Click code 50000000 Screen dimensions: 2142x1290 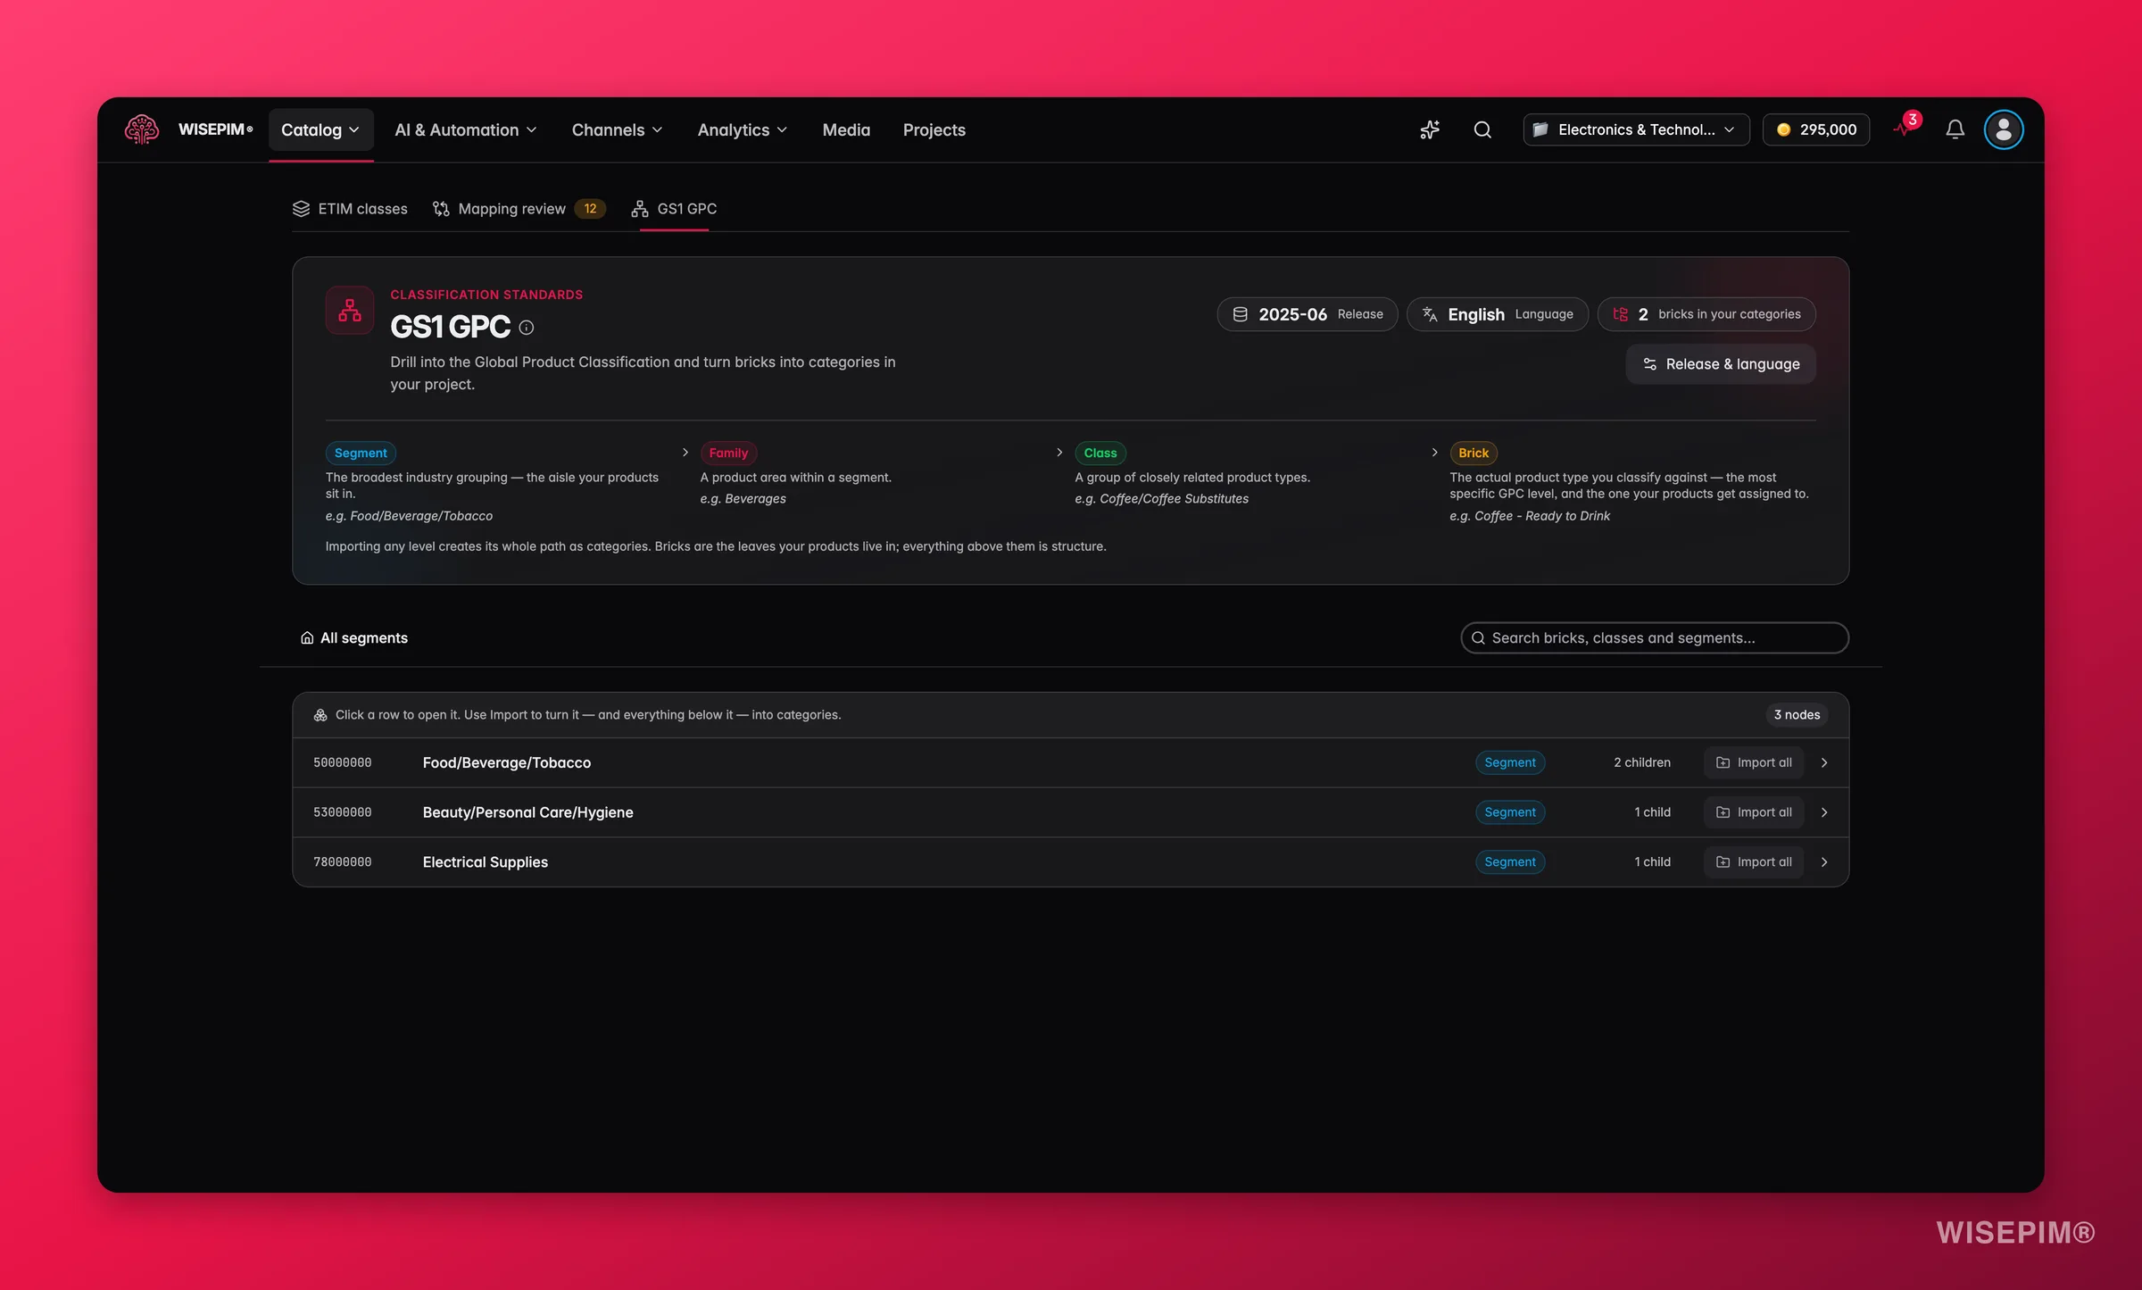coord(343,762)
